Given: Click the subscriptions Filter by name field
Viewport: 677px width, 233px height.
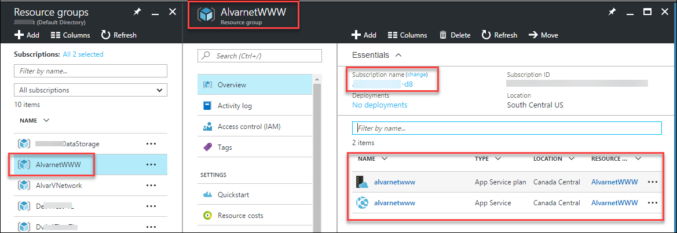Looking at the screenshot, I should click(91, 71).
